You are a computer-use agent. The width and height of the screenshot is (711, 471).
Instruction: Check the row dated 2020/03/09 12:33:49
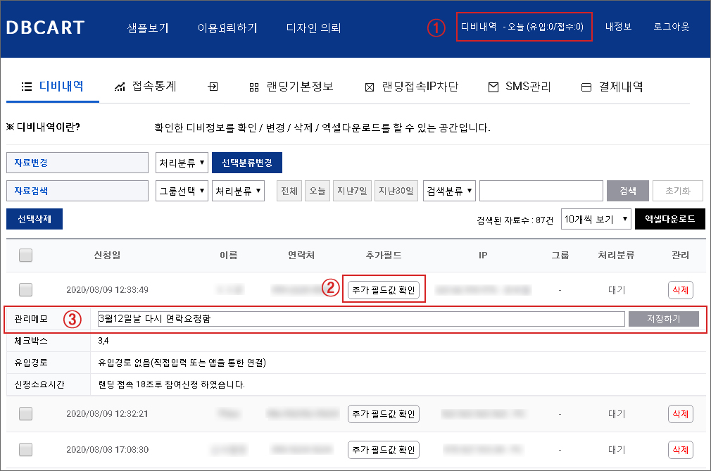click(26, 289)
